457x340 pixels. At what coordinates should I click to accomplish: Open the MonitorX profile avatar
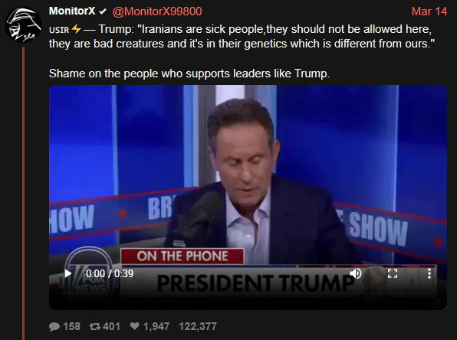coord(23,25)
